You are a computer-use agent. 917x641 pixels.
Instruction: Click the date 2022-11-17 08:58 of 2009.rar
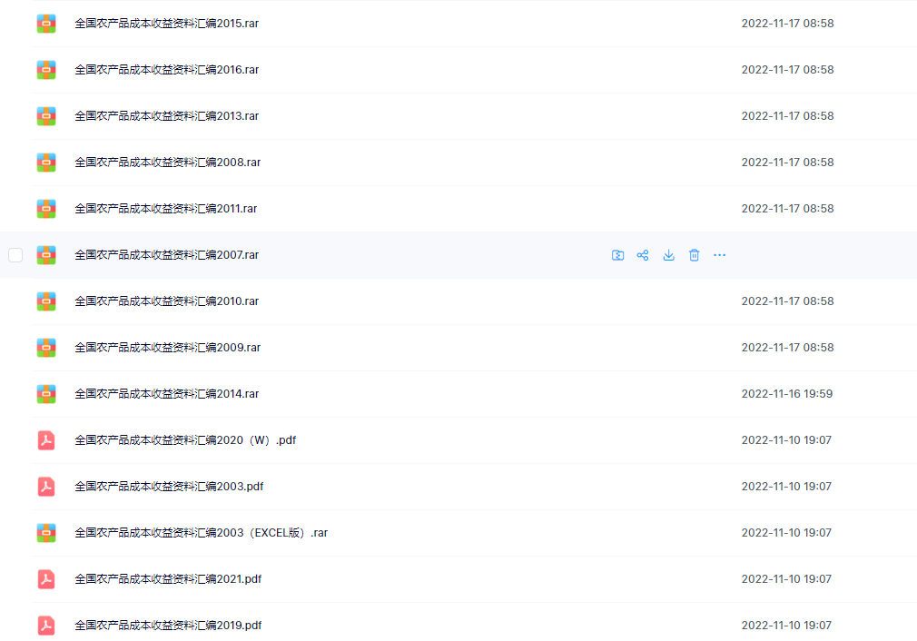(x=787, y=348)
